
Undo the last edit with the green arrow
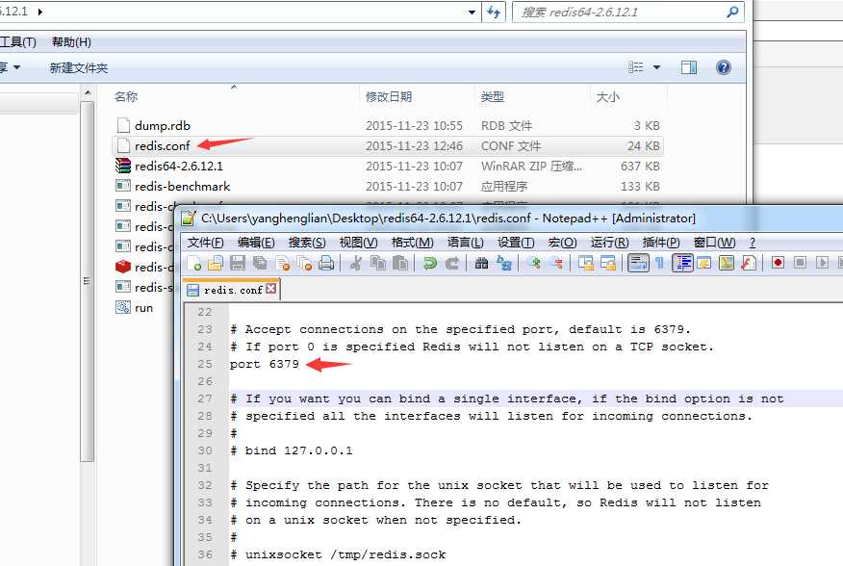[x=429, y=263]
